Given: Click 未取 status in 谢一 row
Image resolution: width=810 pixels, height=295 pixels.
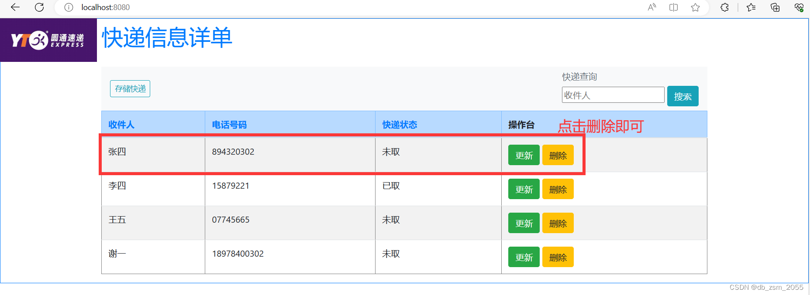Looking at the screenshot, I should 391,254.
